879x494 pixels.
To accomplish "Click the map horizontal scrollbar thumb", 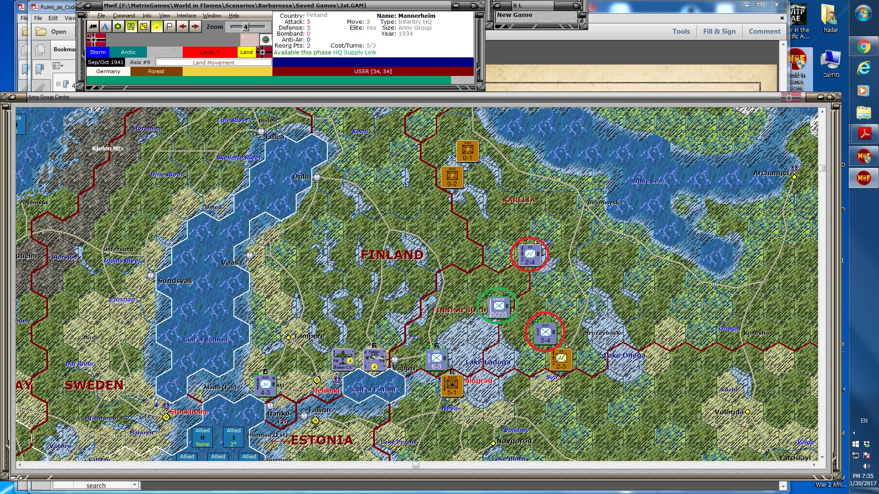I will (416, 465).
